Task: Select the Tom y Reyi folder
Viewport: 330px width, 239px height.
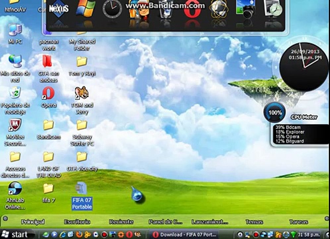Action: click(82, 66)
